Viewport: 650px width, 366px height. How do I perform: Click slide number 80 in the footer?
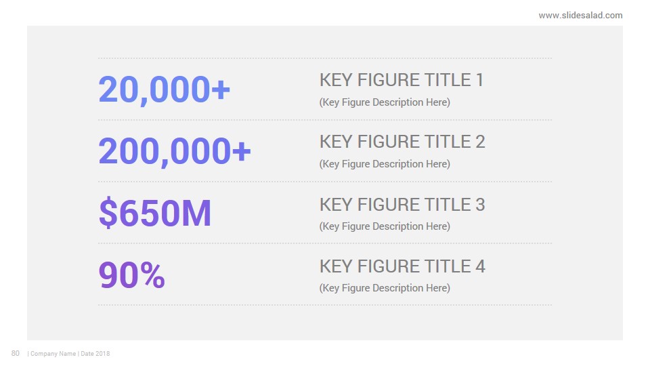coord(16,353)
